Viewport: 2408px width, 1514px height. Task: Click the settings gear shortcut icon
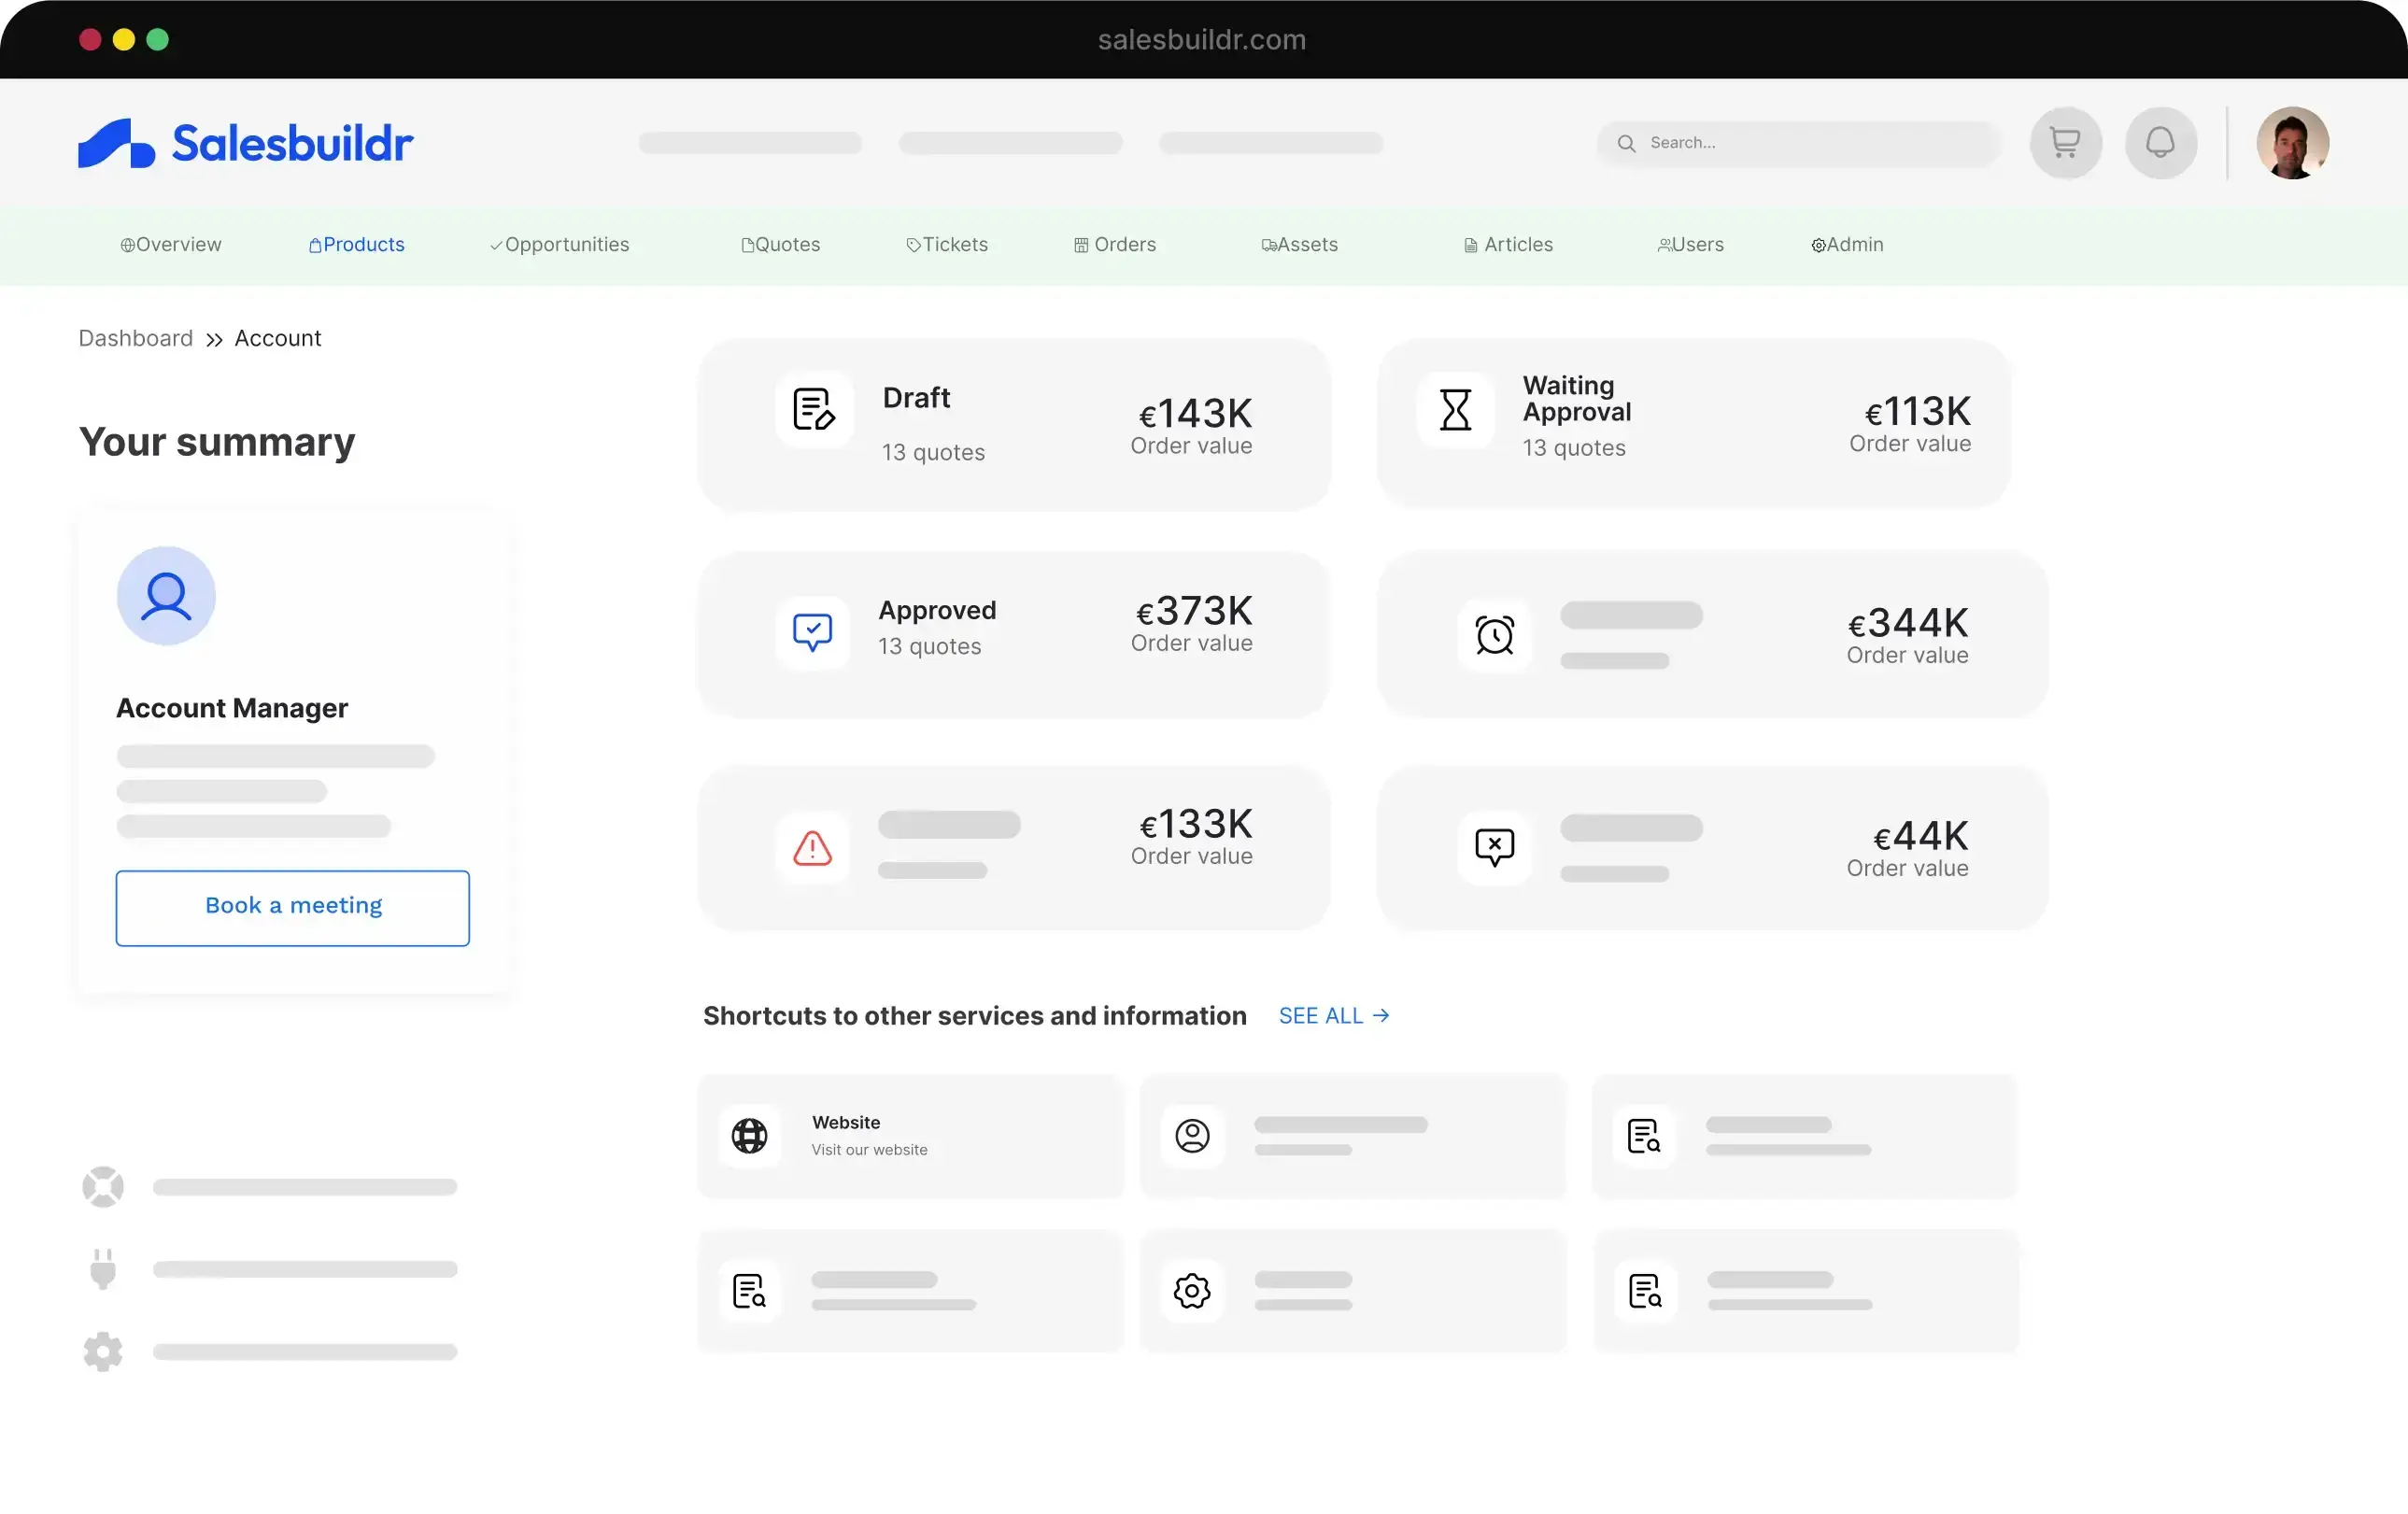[x=1192, y=1291]
